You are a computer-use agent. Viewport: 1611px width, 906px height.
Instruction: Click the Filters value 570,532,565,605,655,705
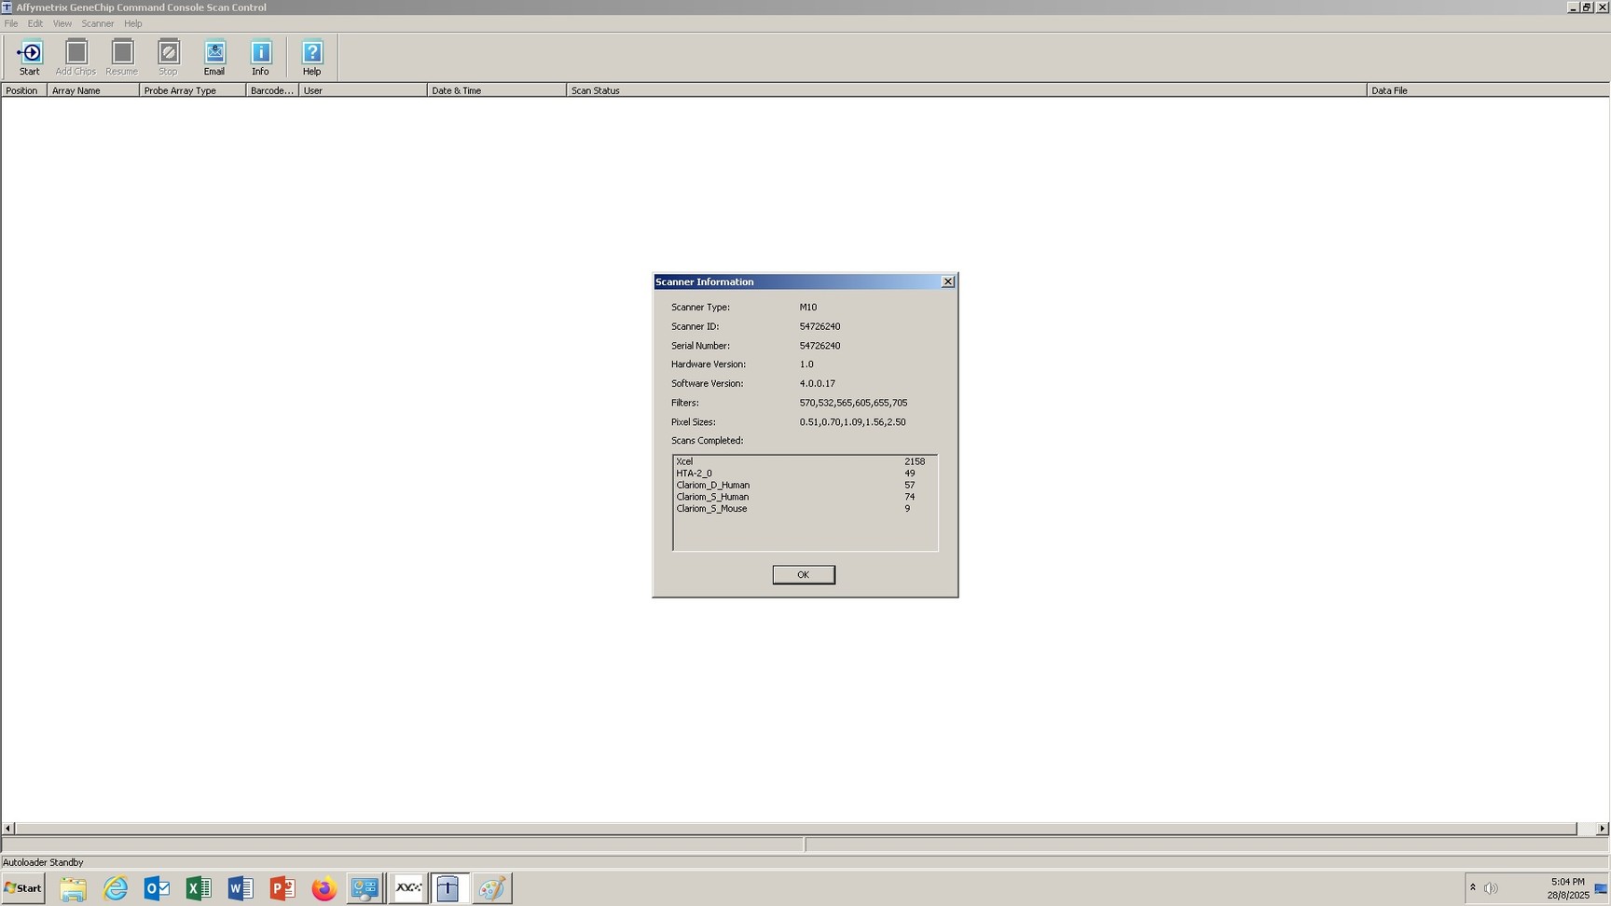[x=853, y=403]
